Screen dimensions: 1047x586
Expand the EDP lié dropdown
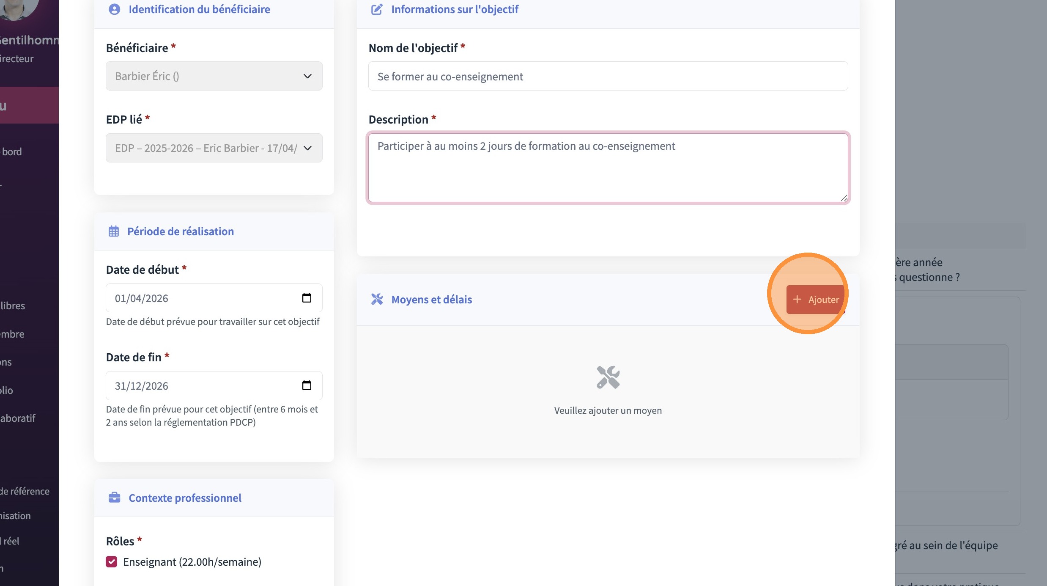(x=214, y=148)
